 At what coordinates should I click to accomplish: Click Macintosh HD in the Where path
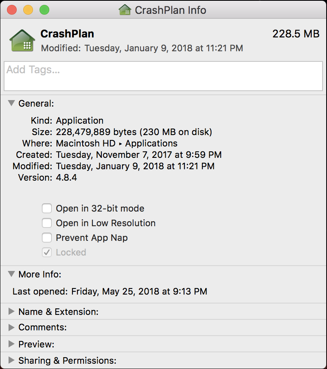[86, 143]
